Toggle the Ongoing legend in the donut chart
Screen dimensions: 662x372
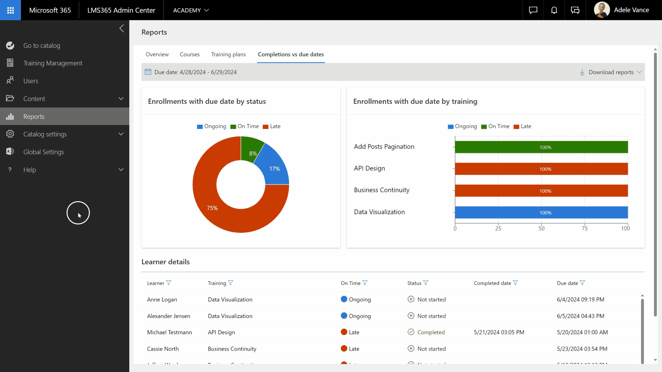coord(211,126)
